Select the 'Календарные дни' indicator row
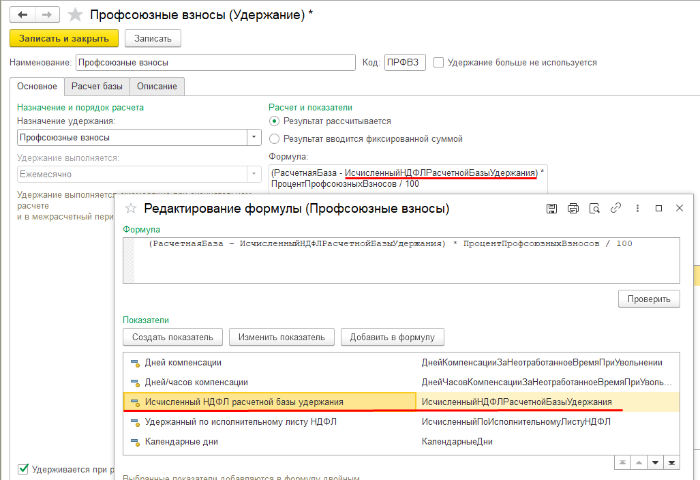Viewport: 700px width, 480px height. pyautogui.click(x=181, y=441)
